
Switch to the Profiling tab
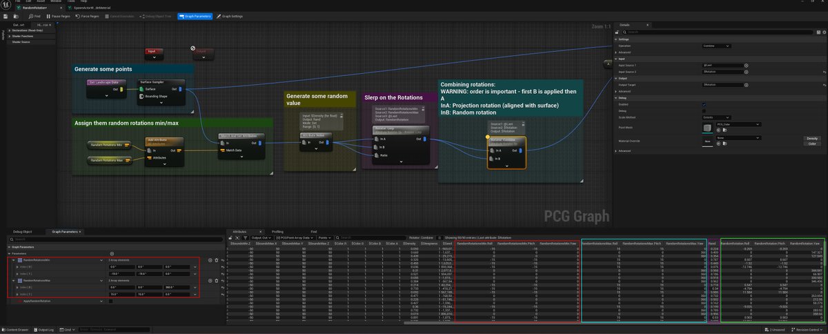[277, 231]
